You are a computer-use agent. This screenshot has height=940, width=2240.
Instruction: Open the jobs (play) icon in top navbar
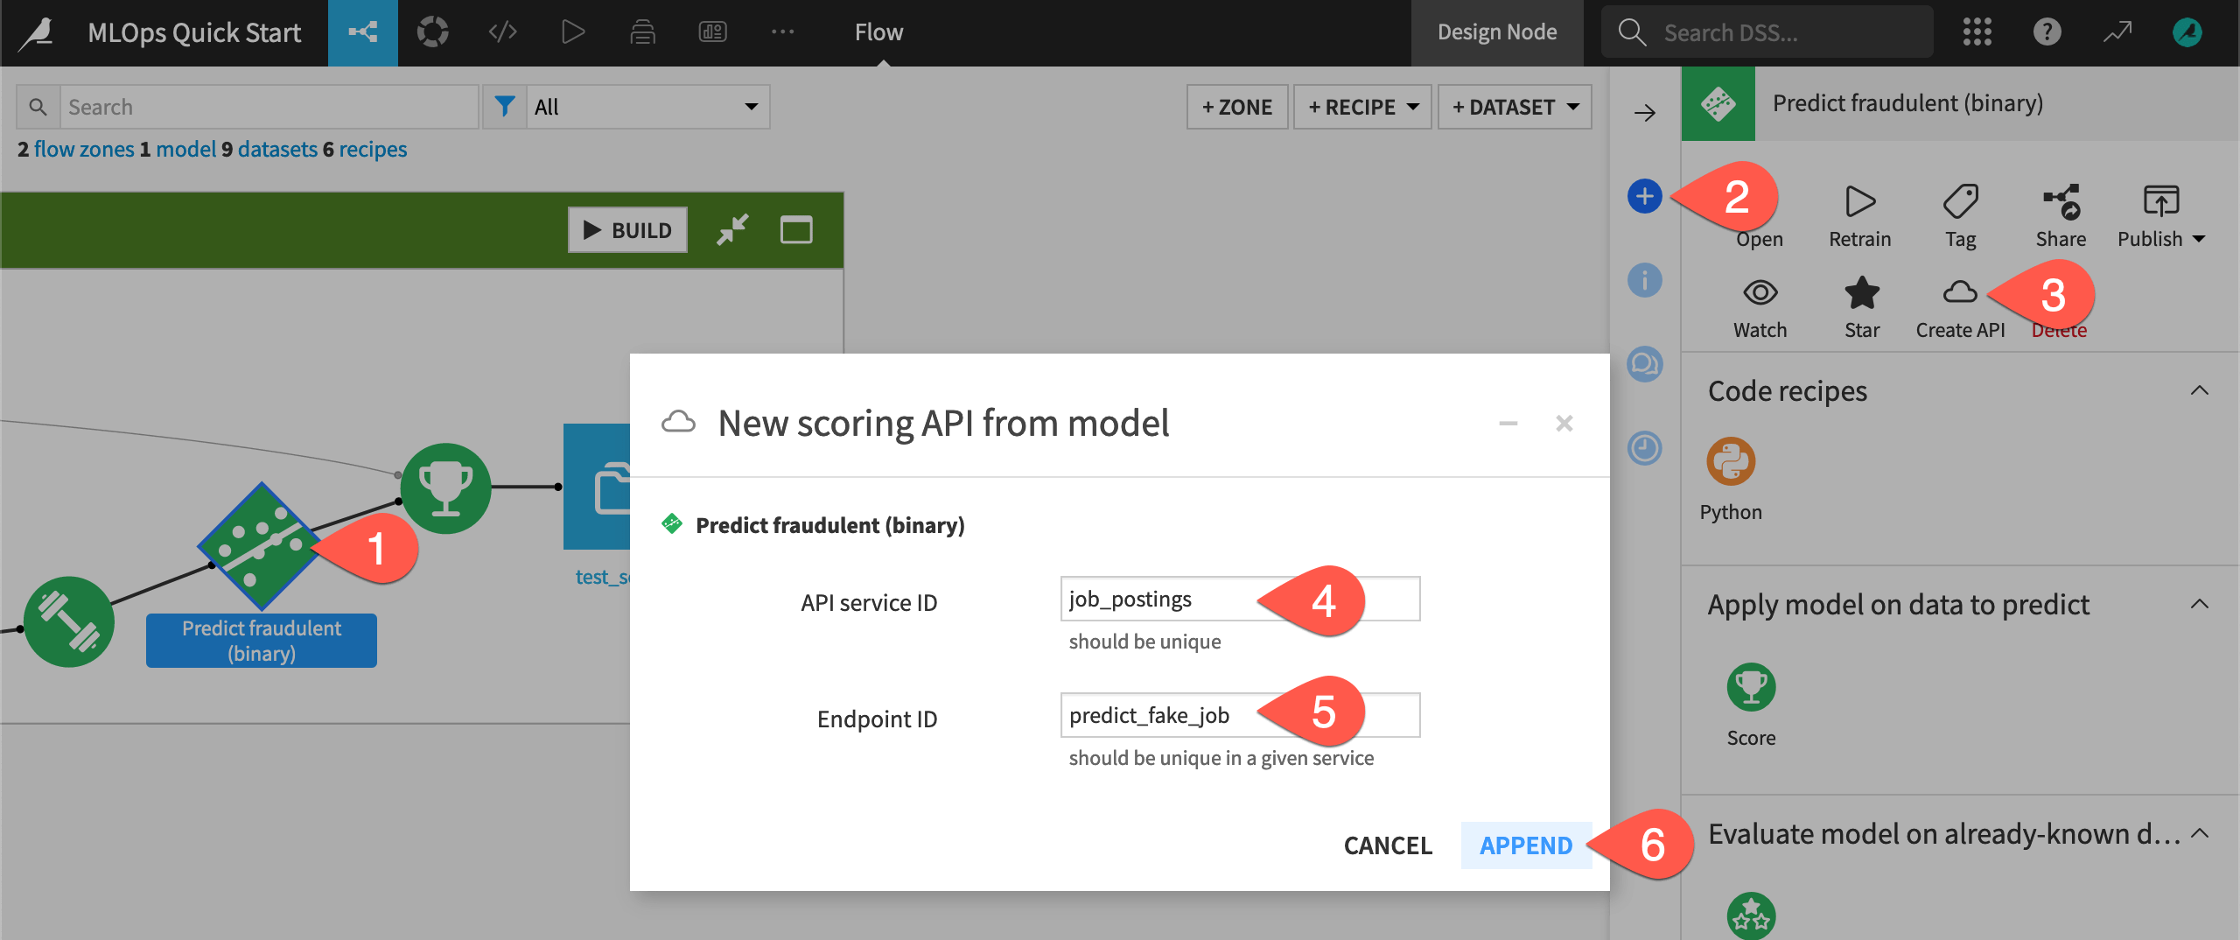573,32
